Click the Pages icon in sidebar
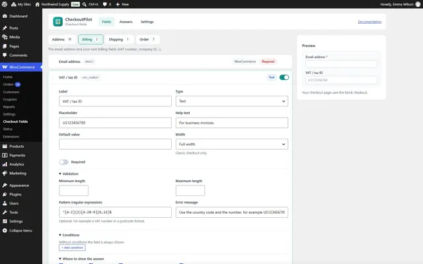The width and height of the screenshot is (423, 264). click(5, 46)
